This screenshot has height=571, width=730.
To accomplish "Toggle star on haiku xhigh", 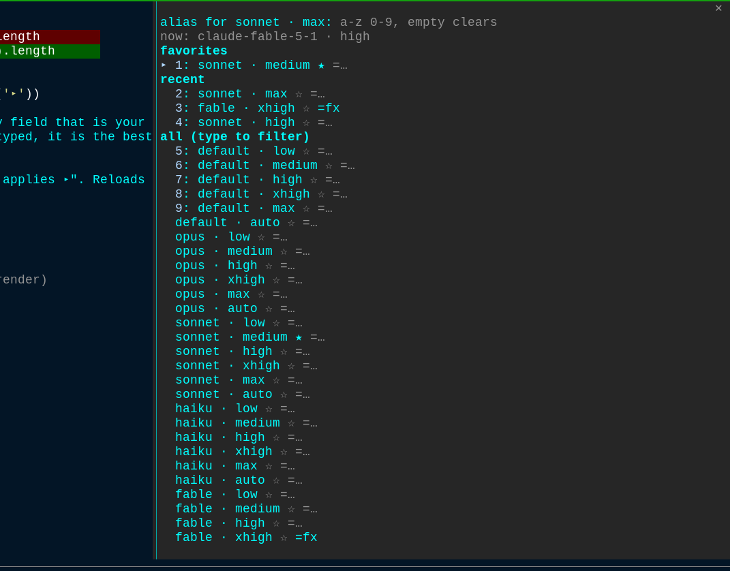I will pyautogui.click(x=284, y=452).
